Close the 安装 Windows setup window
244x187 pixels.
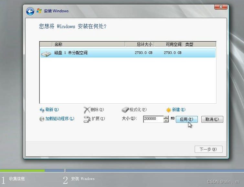[x=221, y=7]
